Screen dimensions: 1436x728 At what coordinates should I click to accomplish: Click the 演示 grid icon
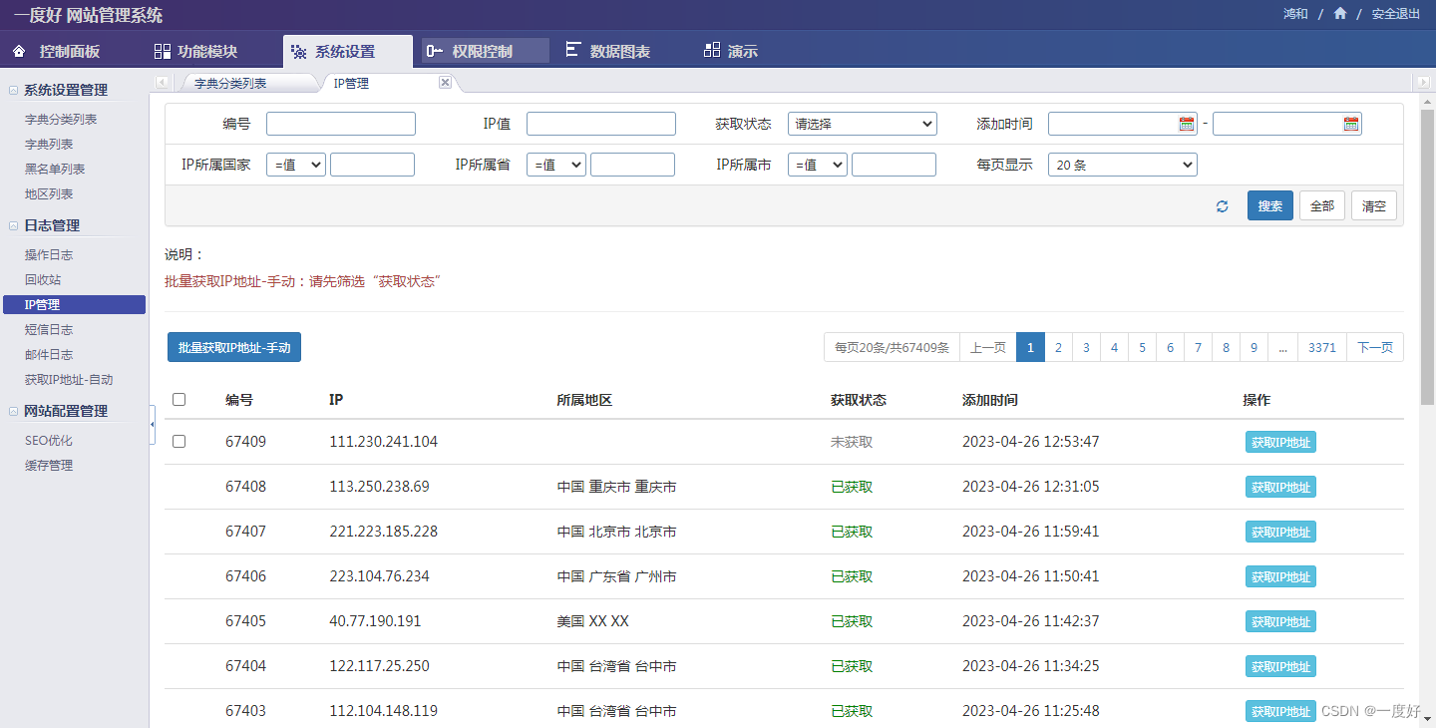point(711,50)
